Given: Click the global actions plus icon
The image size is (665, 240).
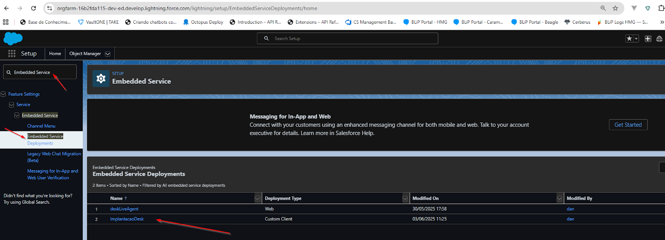Looking at the screenshot, I should coord(648,39).
